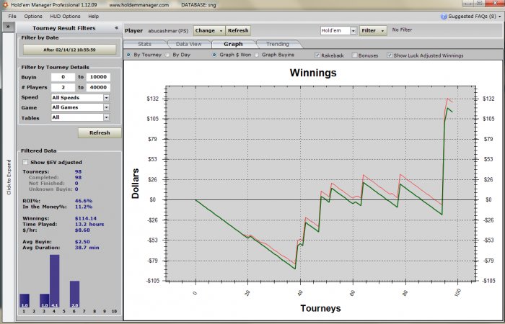The width and height of the screenshot is (505, 324).
Task: Click the $/hr value $8.68
Action: 82,230
